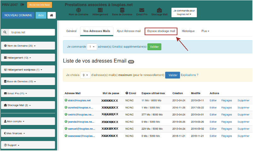Click Supprimer for ssaszasaz@loupias...
The height and width of the screenshot is (151, 253).
pyautogui.click(x=244, y=136)
